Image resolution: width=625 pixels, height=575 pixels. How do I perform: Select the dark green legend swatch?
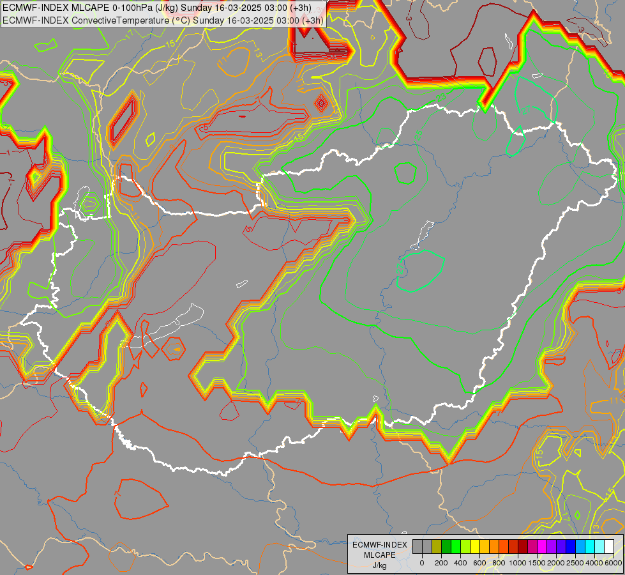point(446,546)
